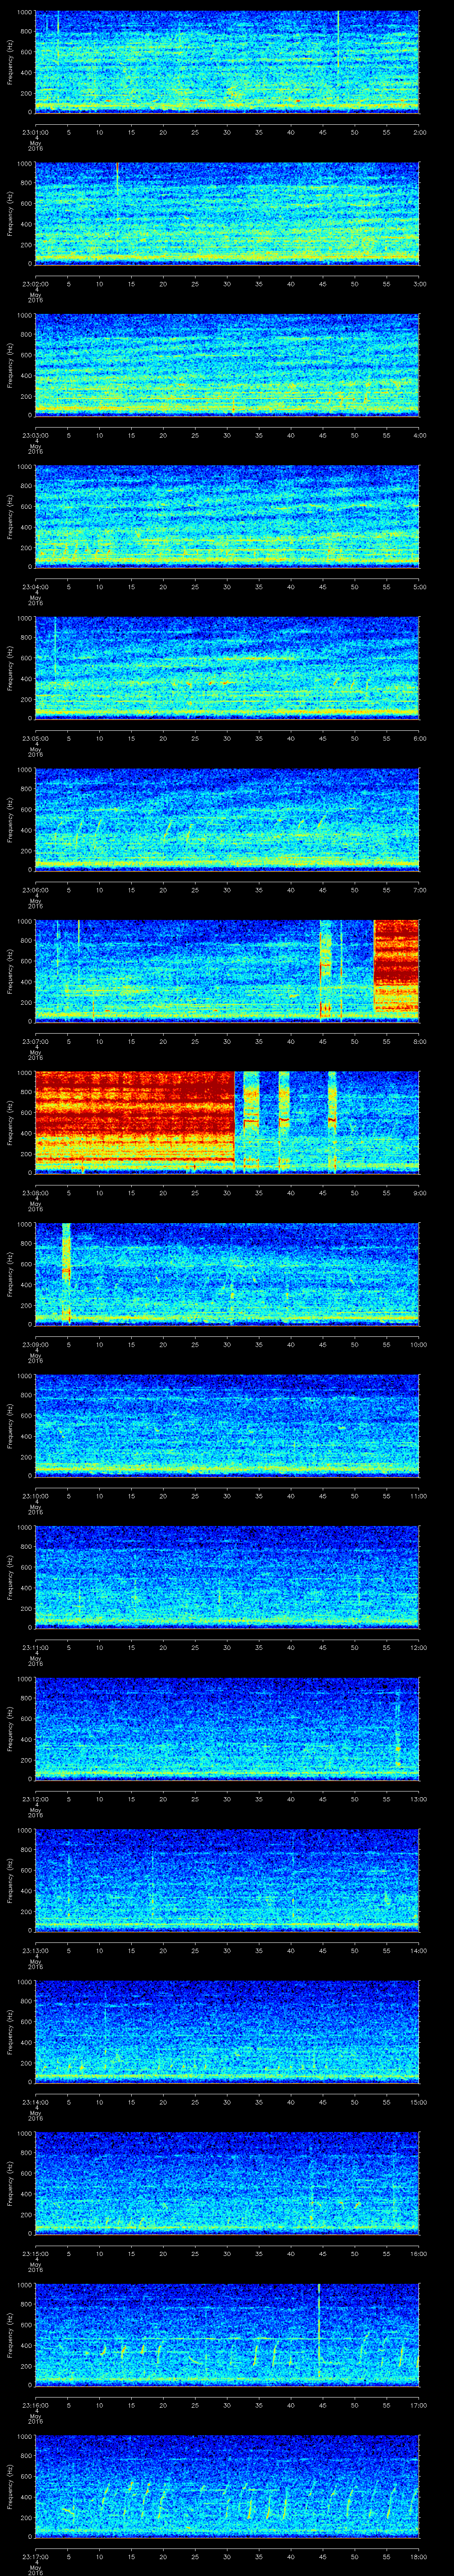Click the '4:00' end time label
Image resolution: width=454 pixels, height=2576 pixels.
click(x=419, y=435)
